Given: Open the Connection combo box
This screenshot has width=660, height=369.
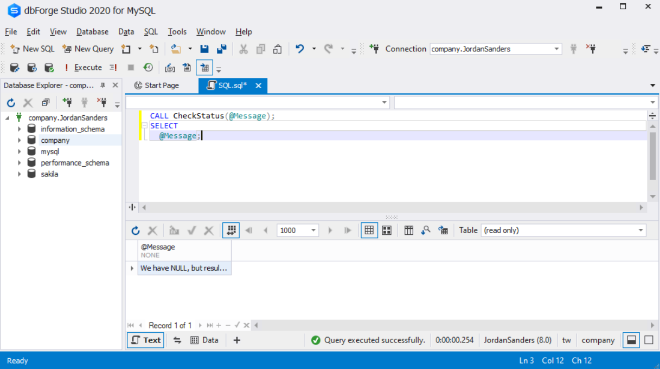Looking at the screenshot, I should 496,49.
